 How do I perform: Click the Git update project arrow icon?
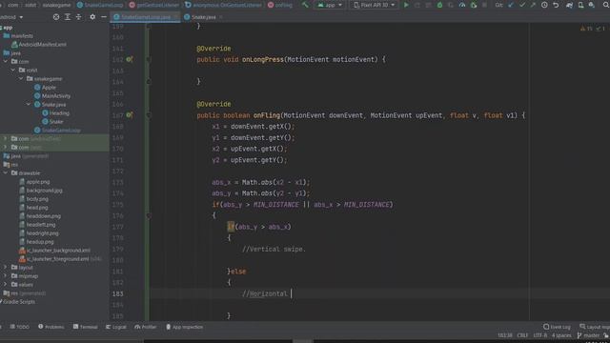click(x=511, y=5)
